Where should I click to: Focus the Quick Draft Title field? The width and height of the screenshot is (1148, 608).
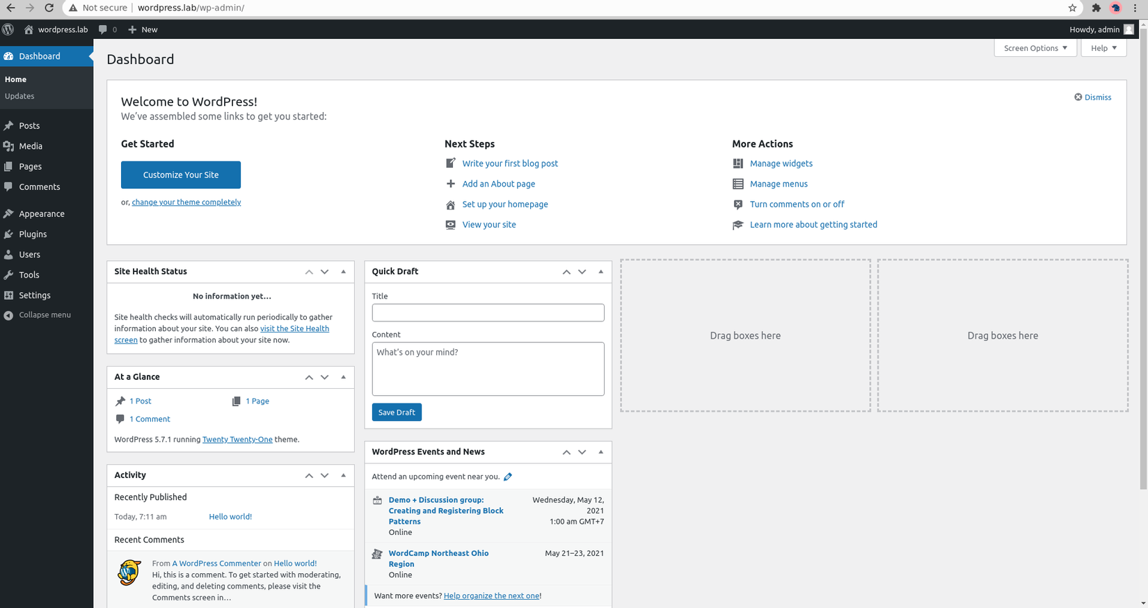(488, 312)
